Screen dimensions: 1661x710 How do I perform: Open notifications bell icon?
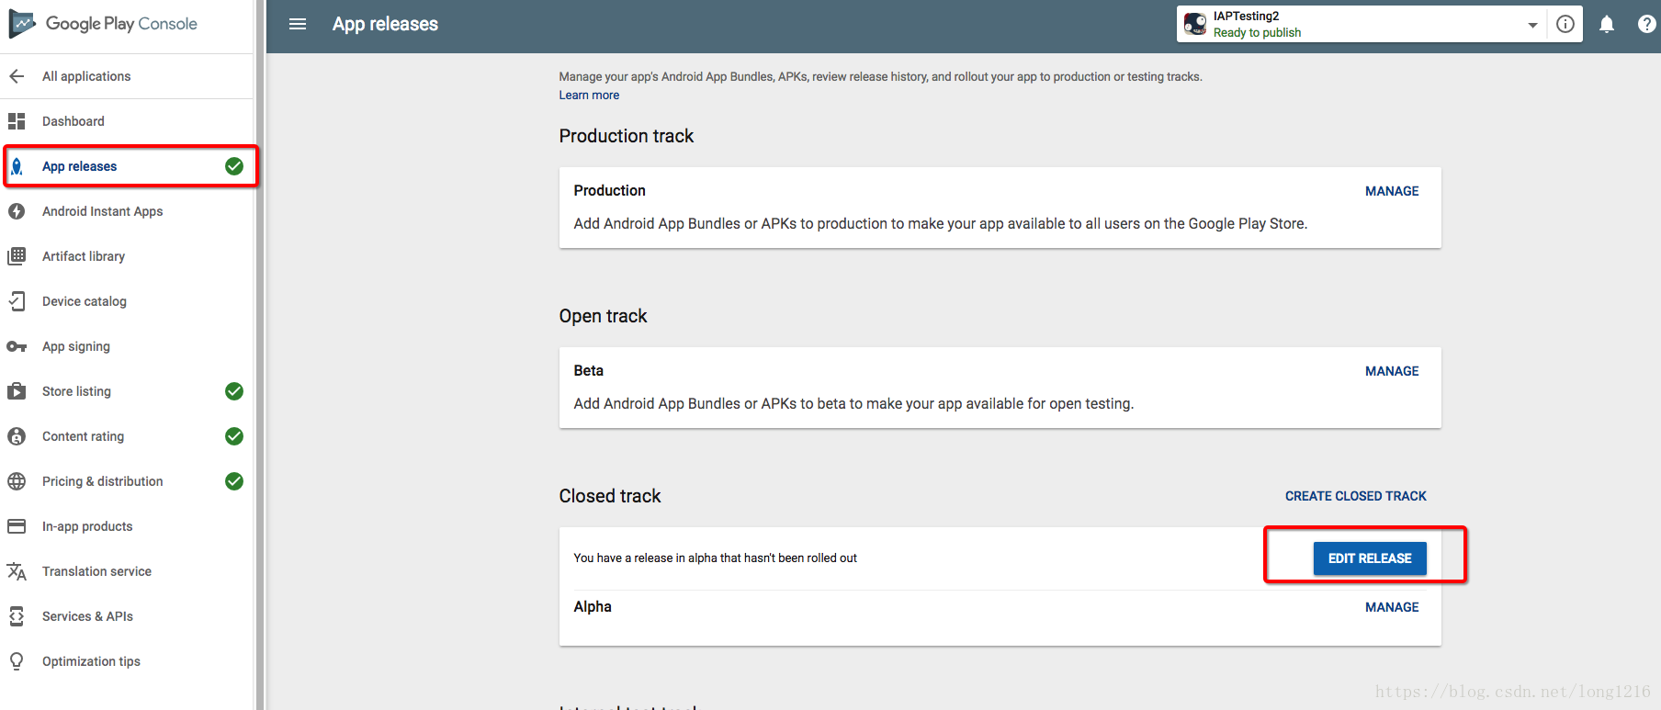pyautogui.click(x=1607, y=24)
